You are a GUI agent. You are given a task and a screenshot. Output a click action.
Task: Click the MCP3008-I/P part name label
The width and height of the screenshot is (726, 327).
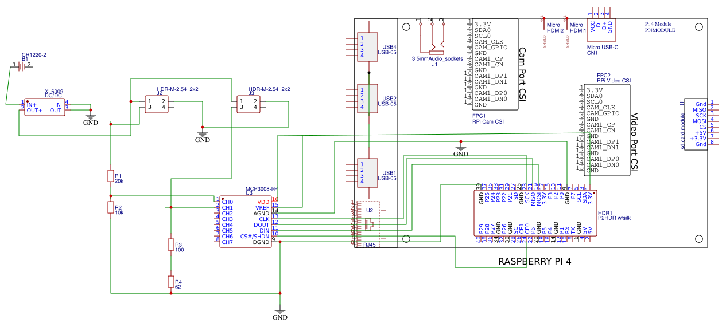[261, 188]
